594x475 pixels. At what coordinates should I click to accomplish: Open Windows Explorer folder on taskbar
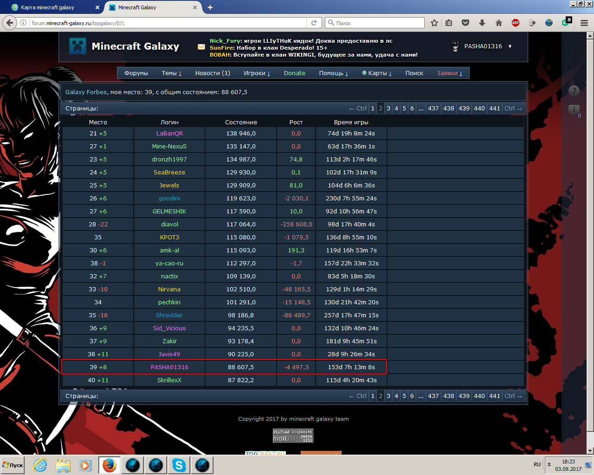63,465
